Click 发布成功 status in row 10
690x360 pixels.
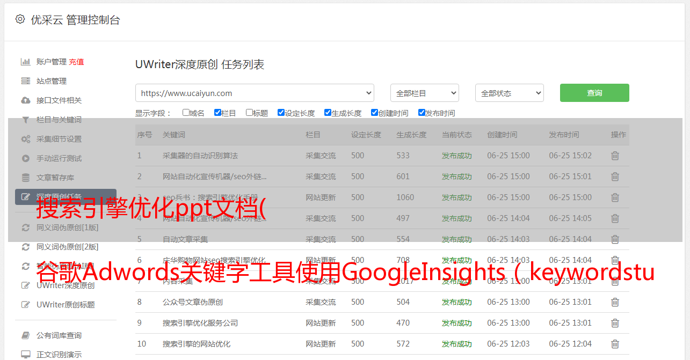pyautogui.click(x=457, y=344)
